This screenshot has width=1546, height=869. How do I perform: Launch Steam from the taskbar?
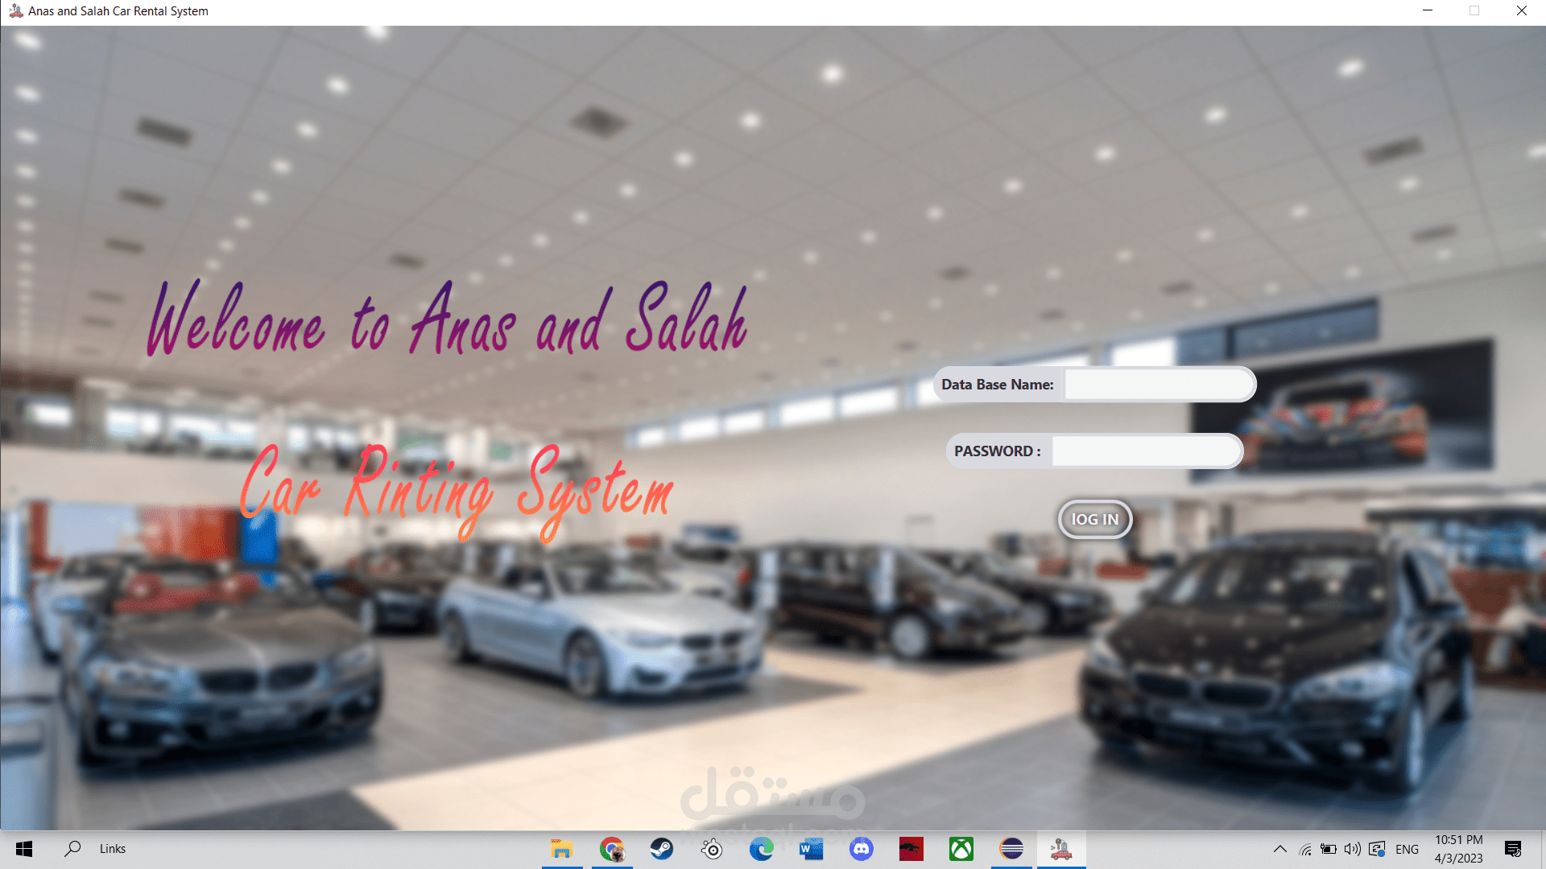point(662,849)
